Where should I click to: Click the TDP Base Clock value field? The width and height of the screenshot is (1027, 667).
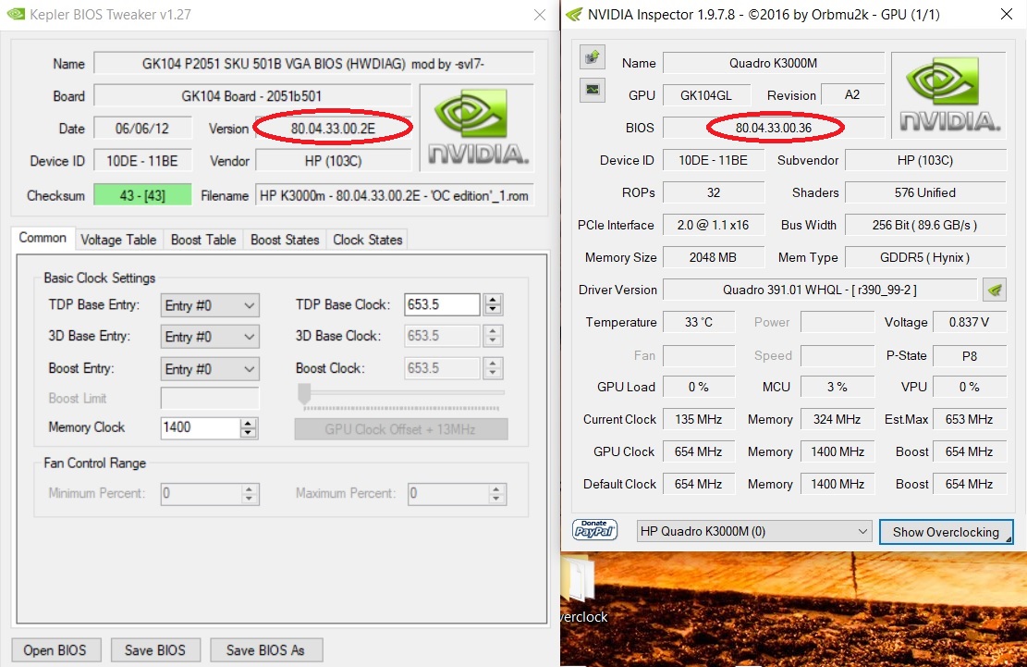(x=442, y=304)
